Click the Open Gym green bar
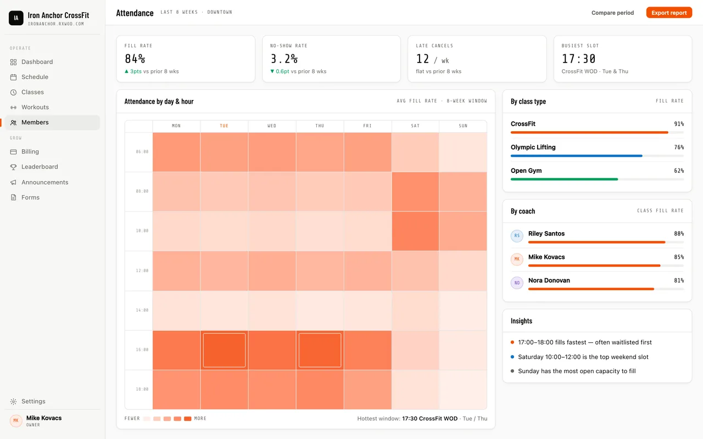 pyautogui.click(x=565, y=179)
